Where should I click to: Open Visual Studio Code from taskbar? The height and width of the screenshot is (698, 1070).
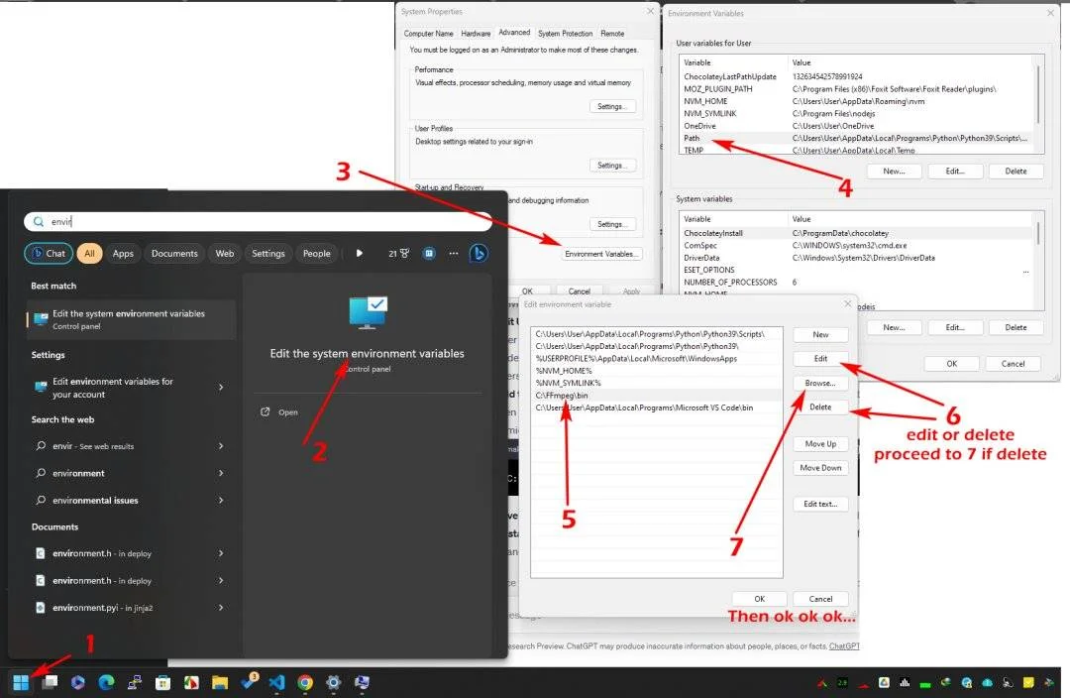pyautogui.click(x=276, y=682)
